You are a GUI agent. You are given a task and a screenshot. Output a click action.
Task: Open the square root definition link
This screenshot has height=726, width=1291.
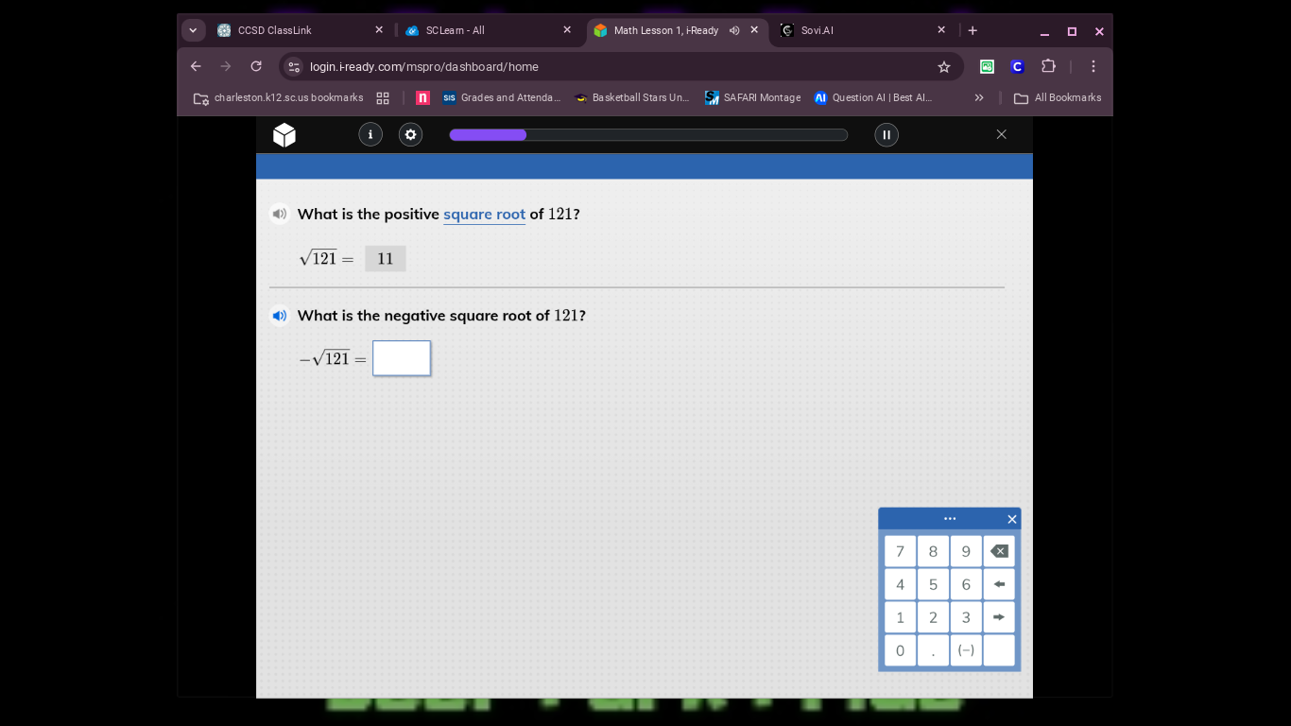tap(484, 215)
